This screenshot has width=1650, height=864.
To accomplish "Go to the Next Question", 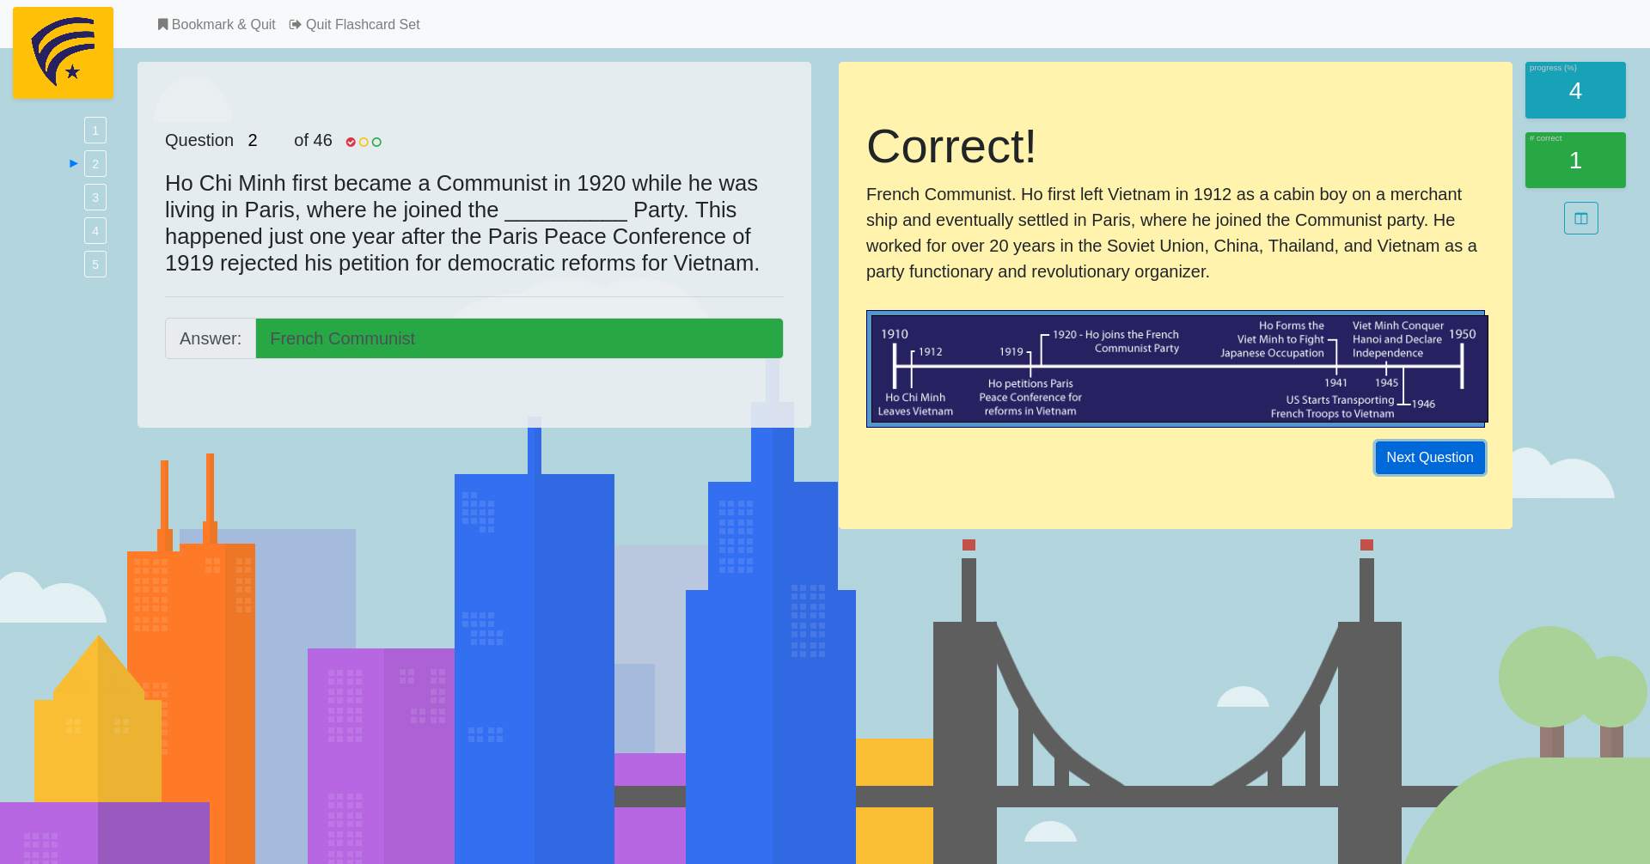I will 1430,458.
